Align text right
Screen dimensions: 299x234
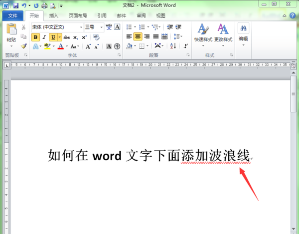(147, 36)
